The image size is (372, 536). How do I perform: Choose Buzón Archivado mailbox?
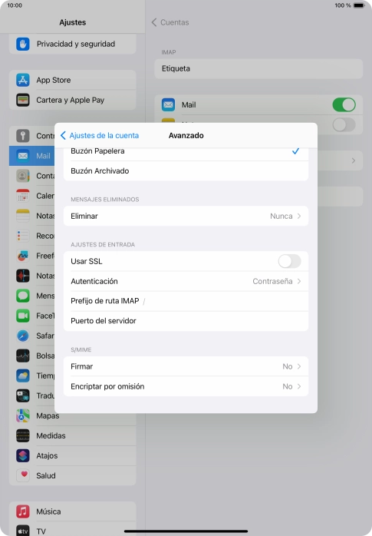(186, 171)
